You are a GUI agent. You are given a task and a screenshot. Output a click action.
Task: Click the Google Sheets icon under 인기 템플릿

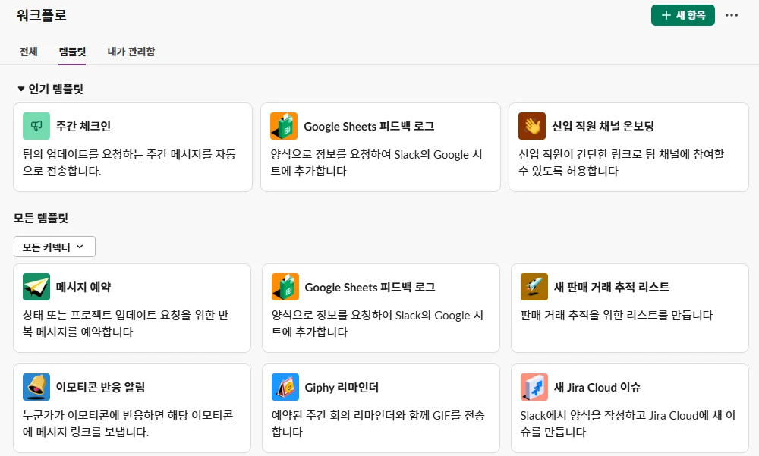[284, 126]
